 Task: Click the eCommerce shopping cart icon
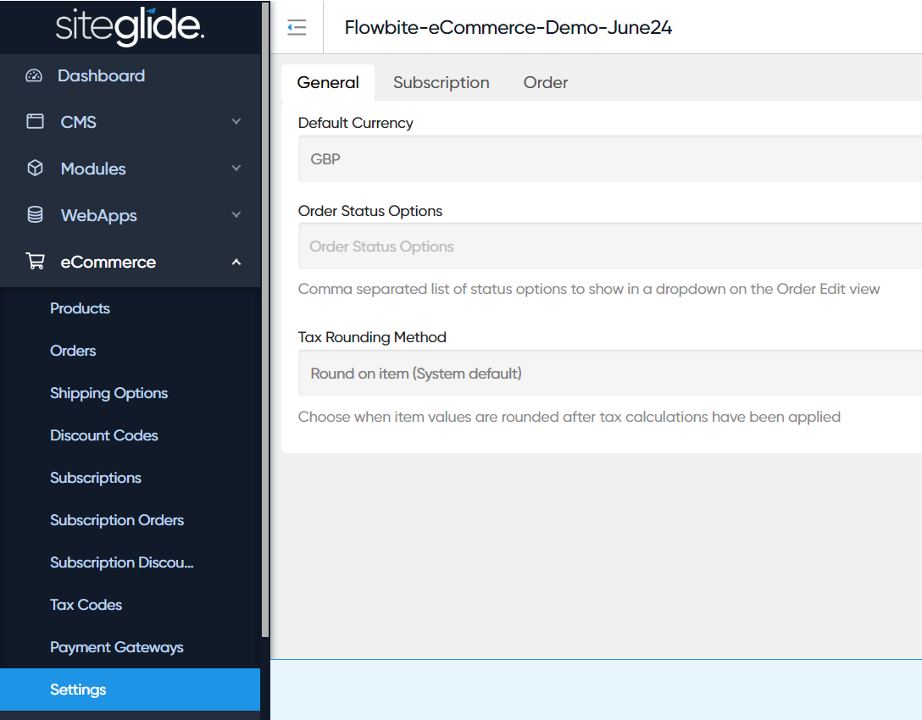tap(35, 262)
